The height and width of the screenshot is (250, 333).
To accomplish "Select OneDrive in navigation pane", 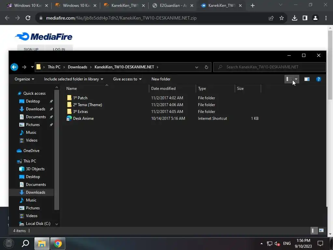I will pos(31,151).
